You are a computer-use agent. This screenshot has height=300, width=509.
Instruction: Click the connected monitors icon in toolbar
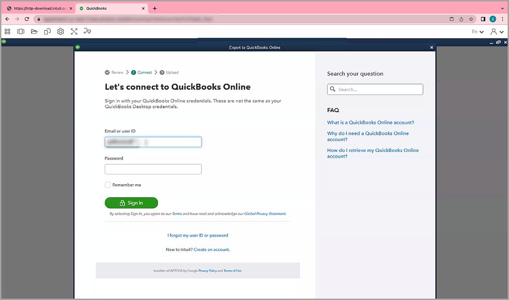pyautogui.click(x=87, y=32)
